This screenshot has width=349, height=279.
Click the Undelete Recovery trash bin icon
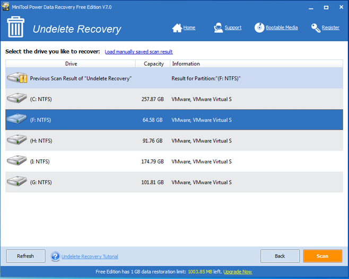15,26
